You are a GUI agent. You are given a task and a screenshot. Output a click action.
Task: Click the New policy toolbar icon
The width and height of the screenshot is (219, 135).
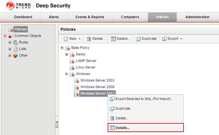point(66,39)
